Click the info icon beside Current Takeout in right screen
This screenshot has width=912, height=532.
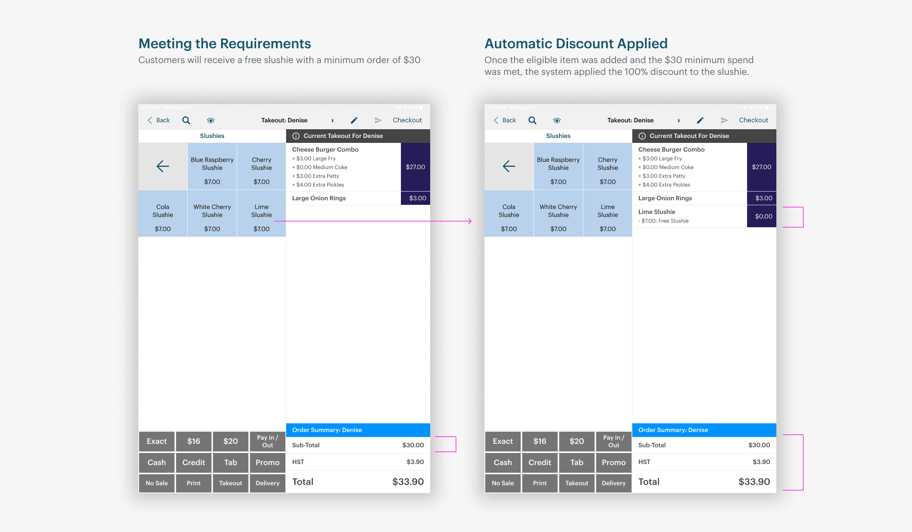tap(642, 136)
